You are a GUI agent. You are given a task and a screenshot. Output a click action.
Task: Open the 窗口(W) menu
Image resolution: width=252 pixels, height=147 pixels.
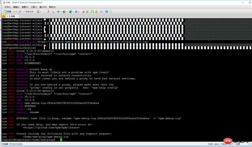(x=43, y=7)
